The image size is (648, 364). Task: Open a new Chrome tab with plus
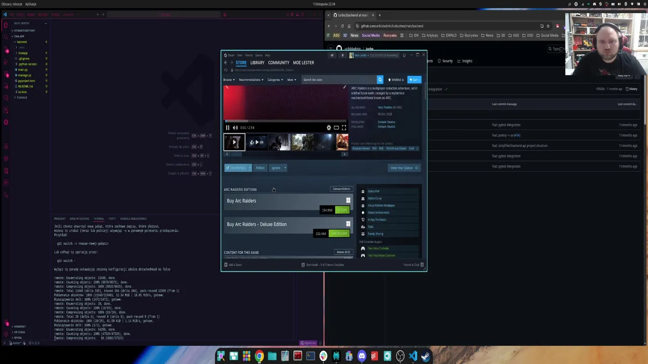[379, 15]
